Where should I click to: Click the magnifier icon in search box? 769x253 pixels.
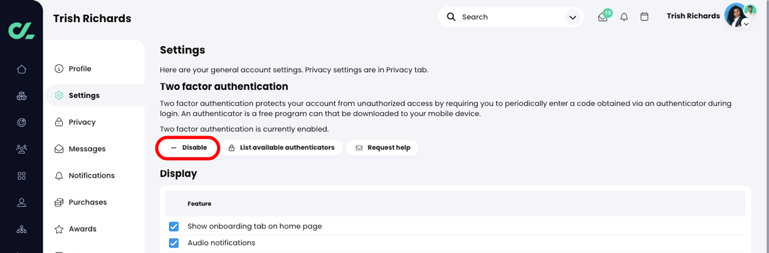tap(451, 17)
